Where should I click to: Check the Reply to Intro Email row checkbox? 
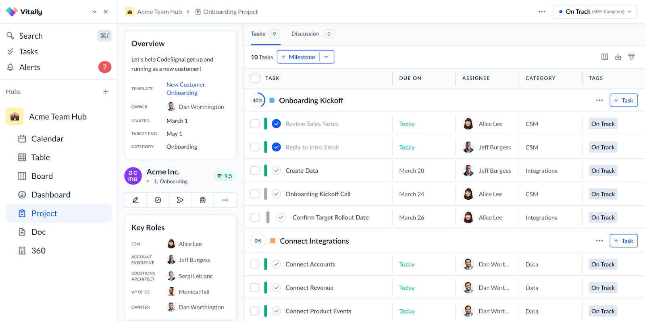[255, 147]
